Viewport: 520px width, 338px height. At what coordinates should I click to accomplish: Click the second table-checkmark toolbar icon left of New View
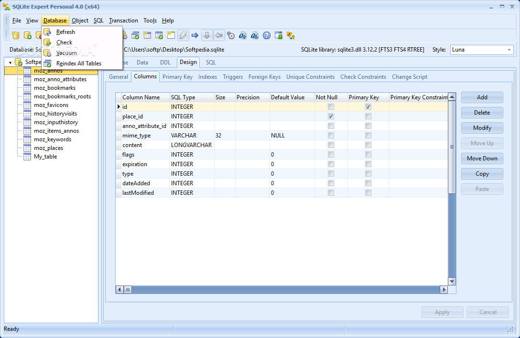tap(159, 35)
